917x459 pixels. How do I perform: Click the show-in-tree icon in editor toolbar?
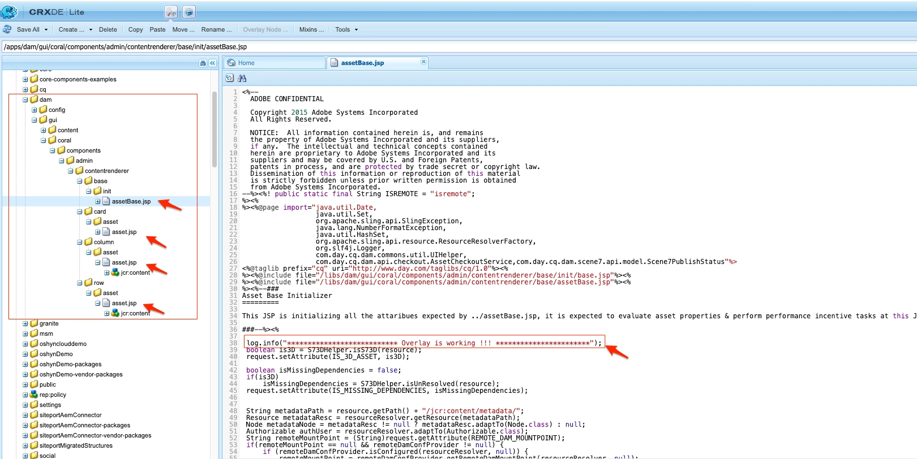point(230,78)
